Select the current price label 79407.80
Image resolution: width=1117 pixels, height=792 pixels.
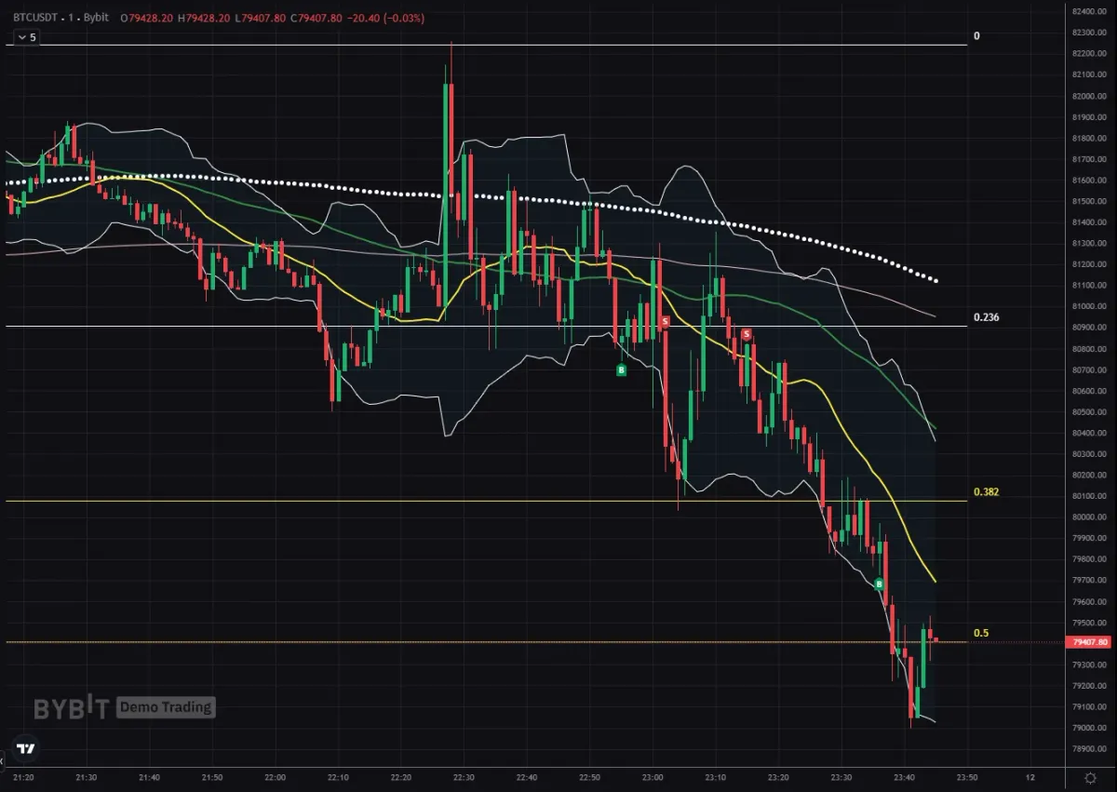pyautogui.click(x=1090, y=642)
